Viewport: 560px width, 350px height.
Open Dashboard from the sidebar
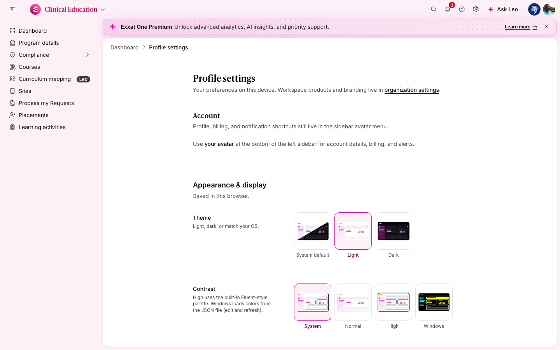(x=50, y=31)
